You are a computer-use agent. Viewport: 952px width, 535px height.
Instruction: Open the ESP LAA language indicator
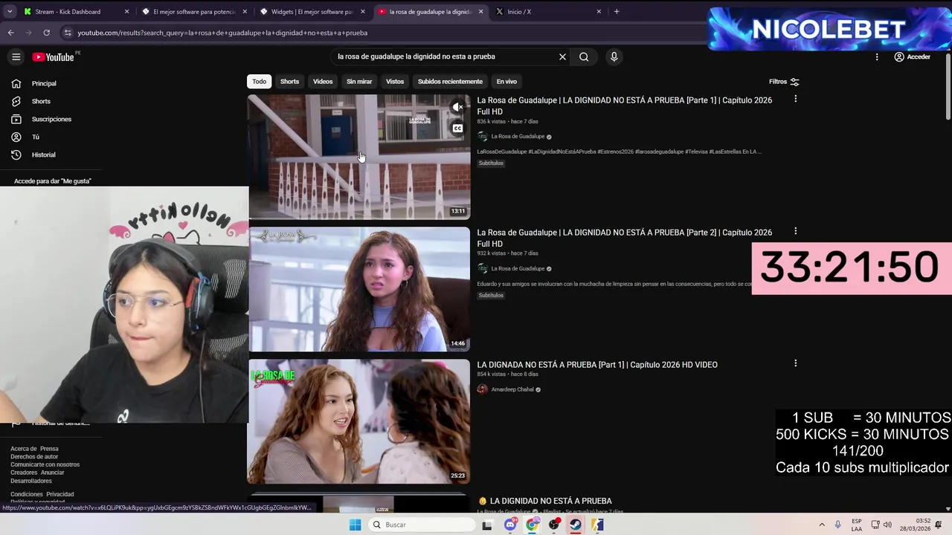(x=857, y=525)
